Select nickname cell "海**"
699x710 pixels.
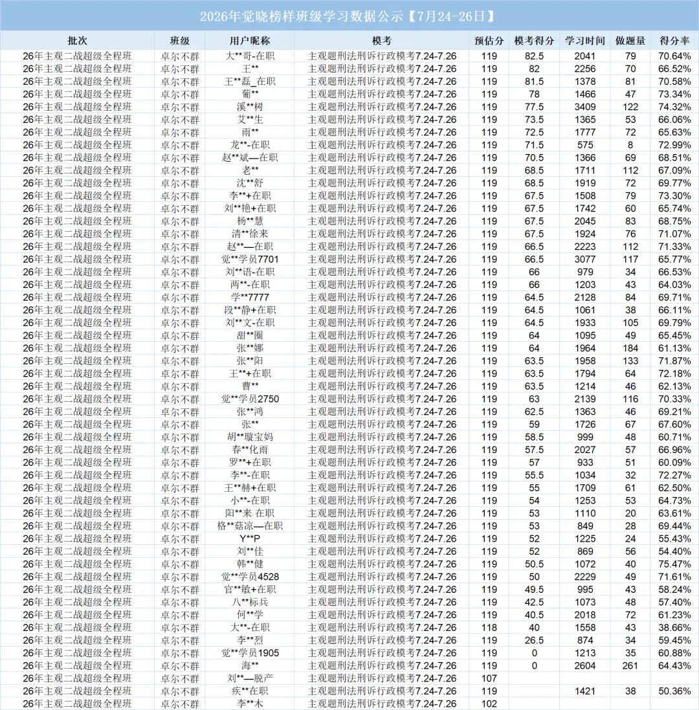(250, 665)
